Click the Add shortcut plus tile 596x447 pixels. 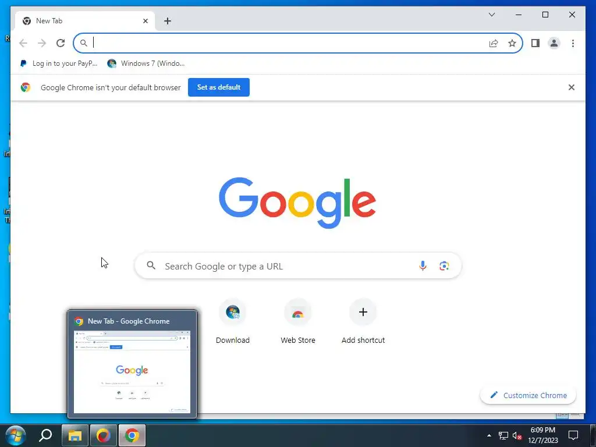point(363,321)
